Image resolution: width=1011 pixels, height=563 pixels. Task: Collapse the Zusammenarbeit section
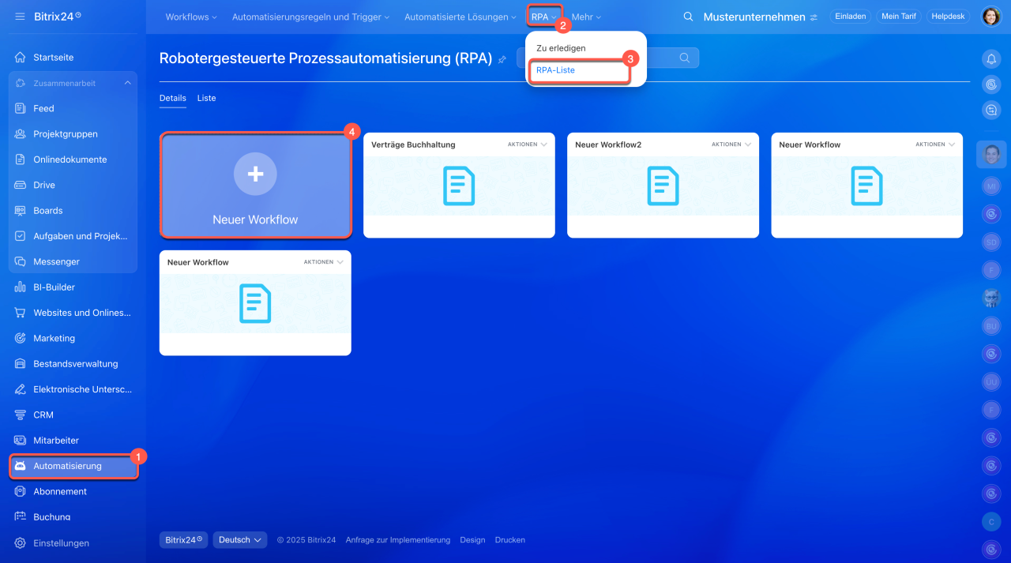point(127,83)
